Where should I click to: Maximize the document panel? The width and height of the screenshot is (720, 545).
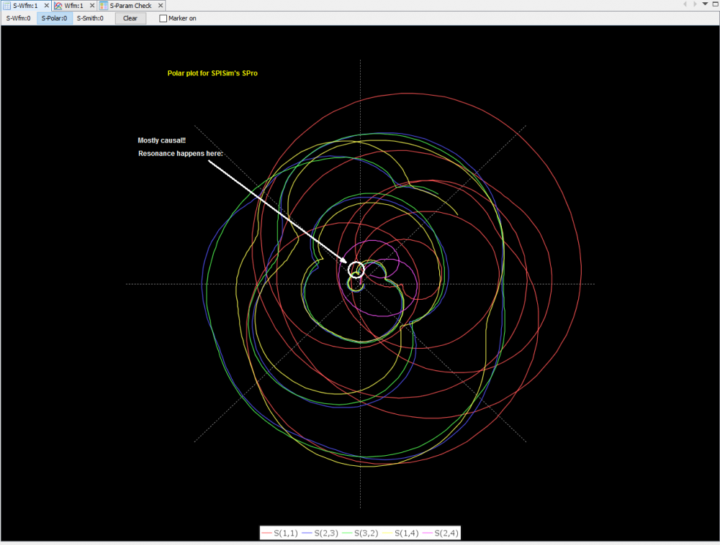coord(714,4)
